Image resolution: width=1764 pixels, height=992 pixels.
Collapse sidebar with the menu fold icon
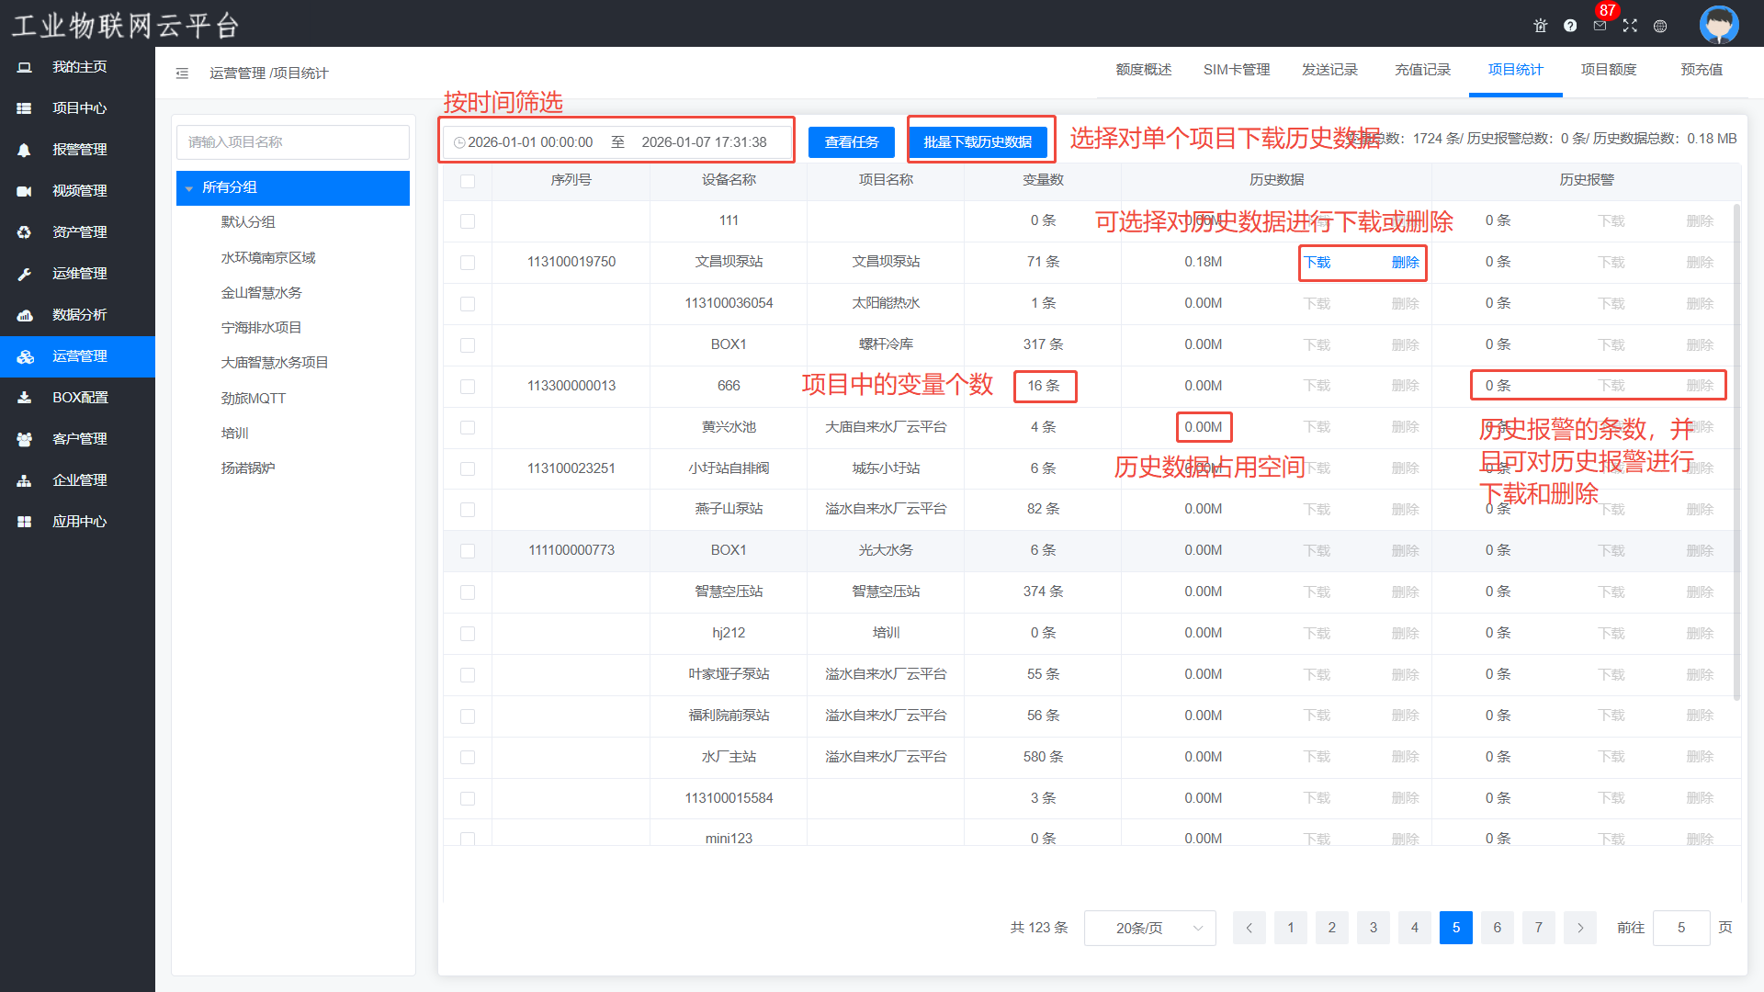point(182,73)
